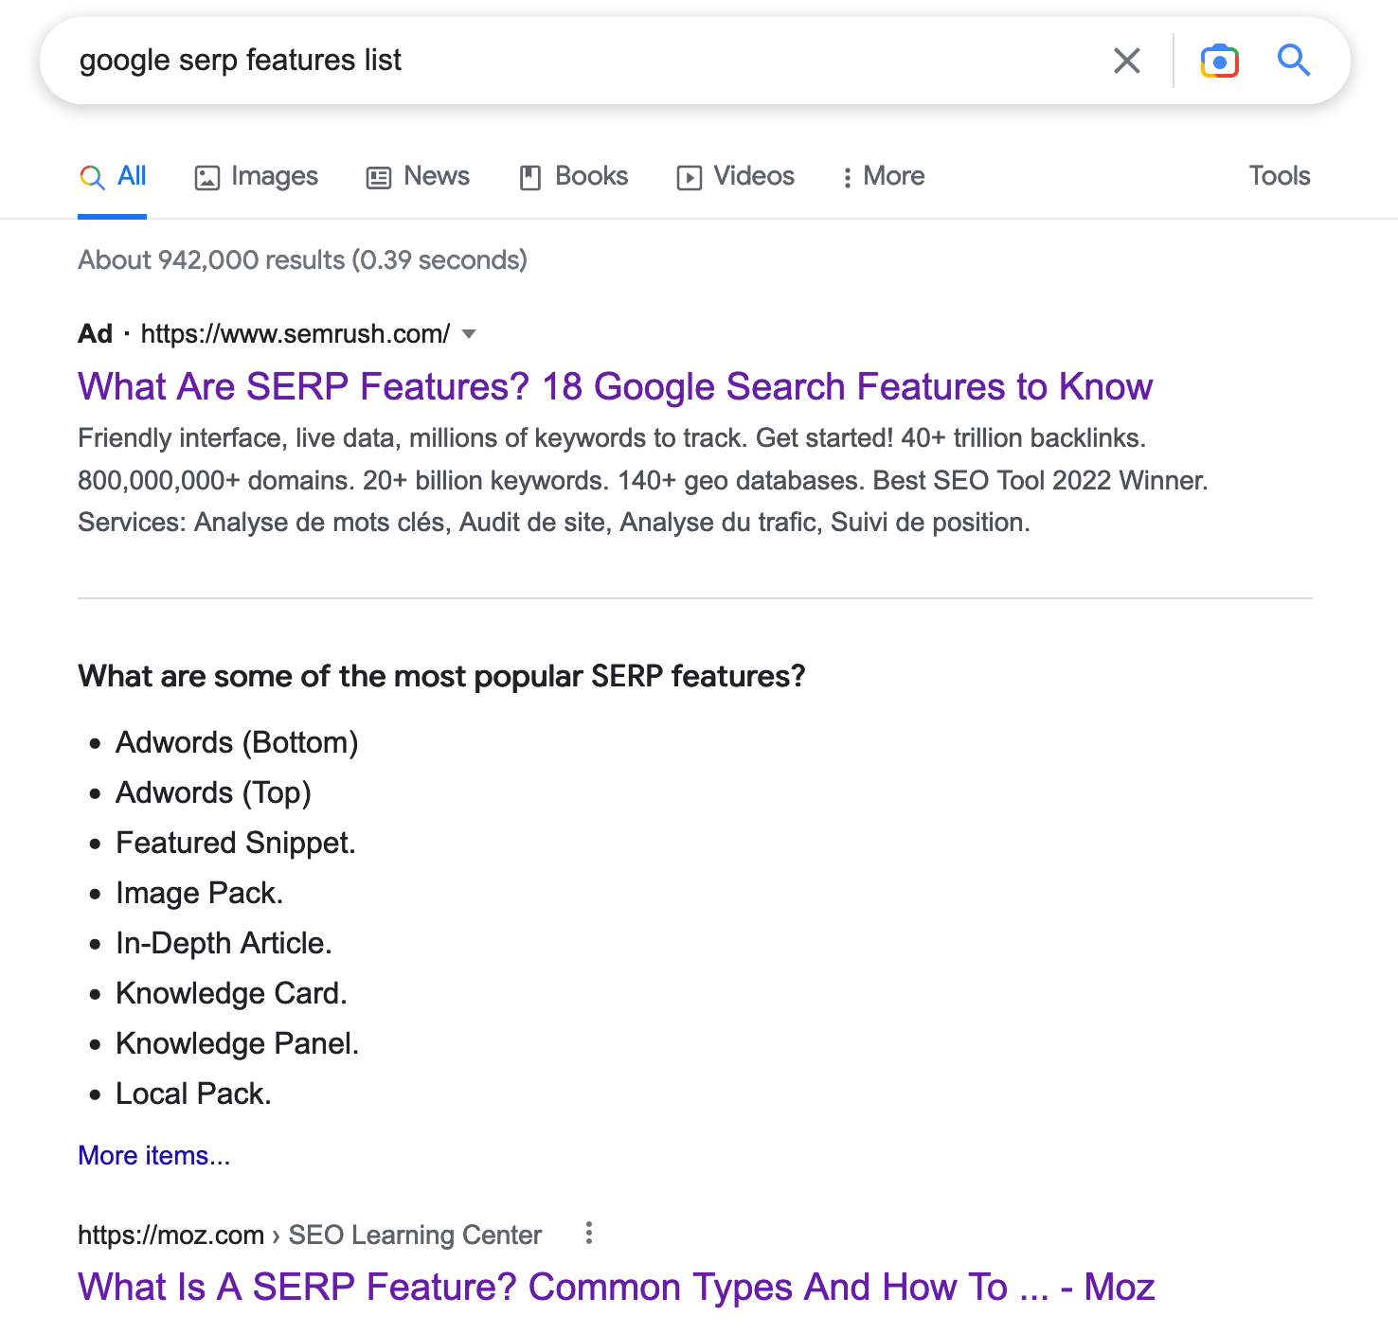Click the News tab newspaper icon

(x=378, y=176)
